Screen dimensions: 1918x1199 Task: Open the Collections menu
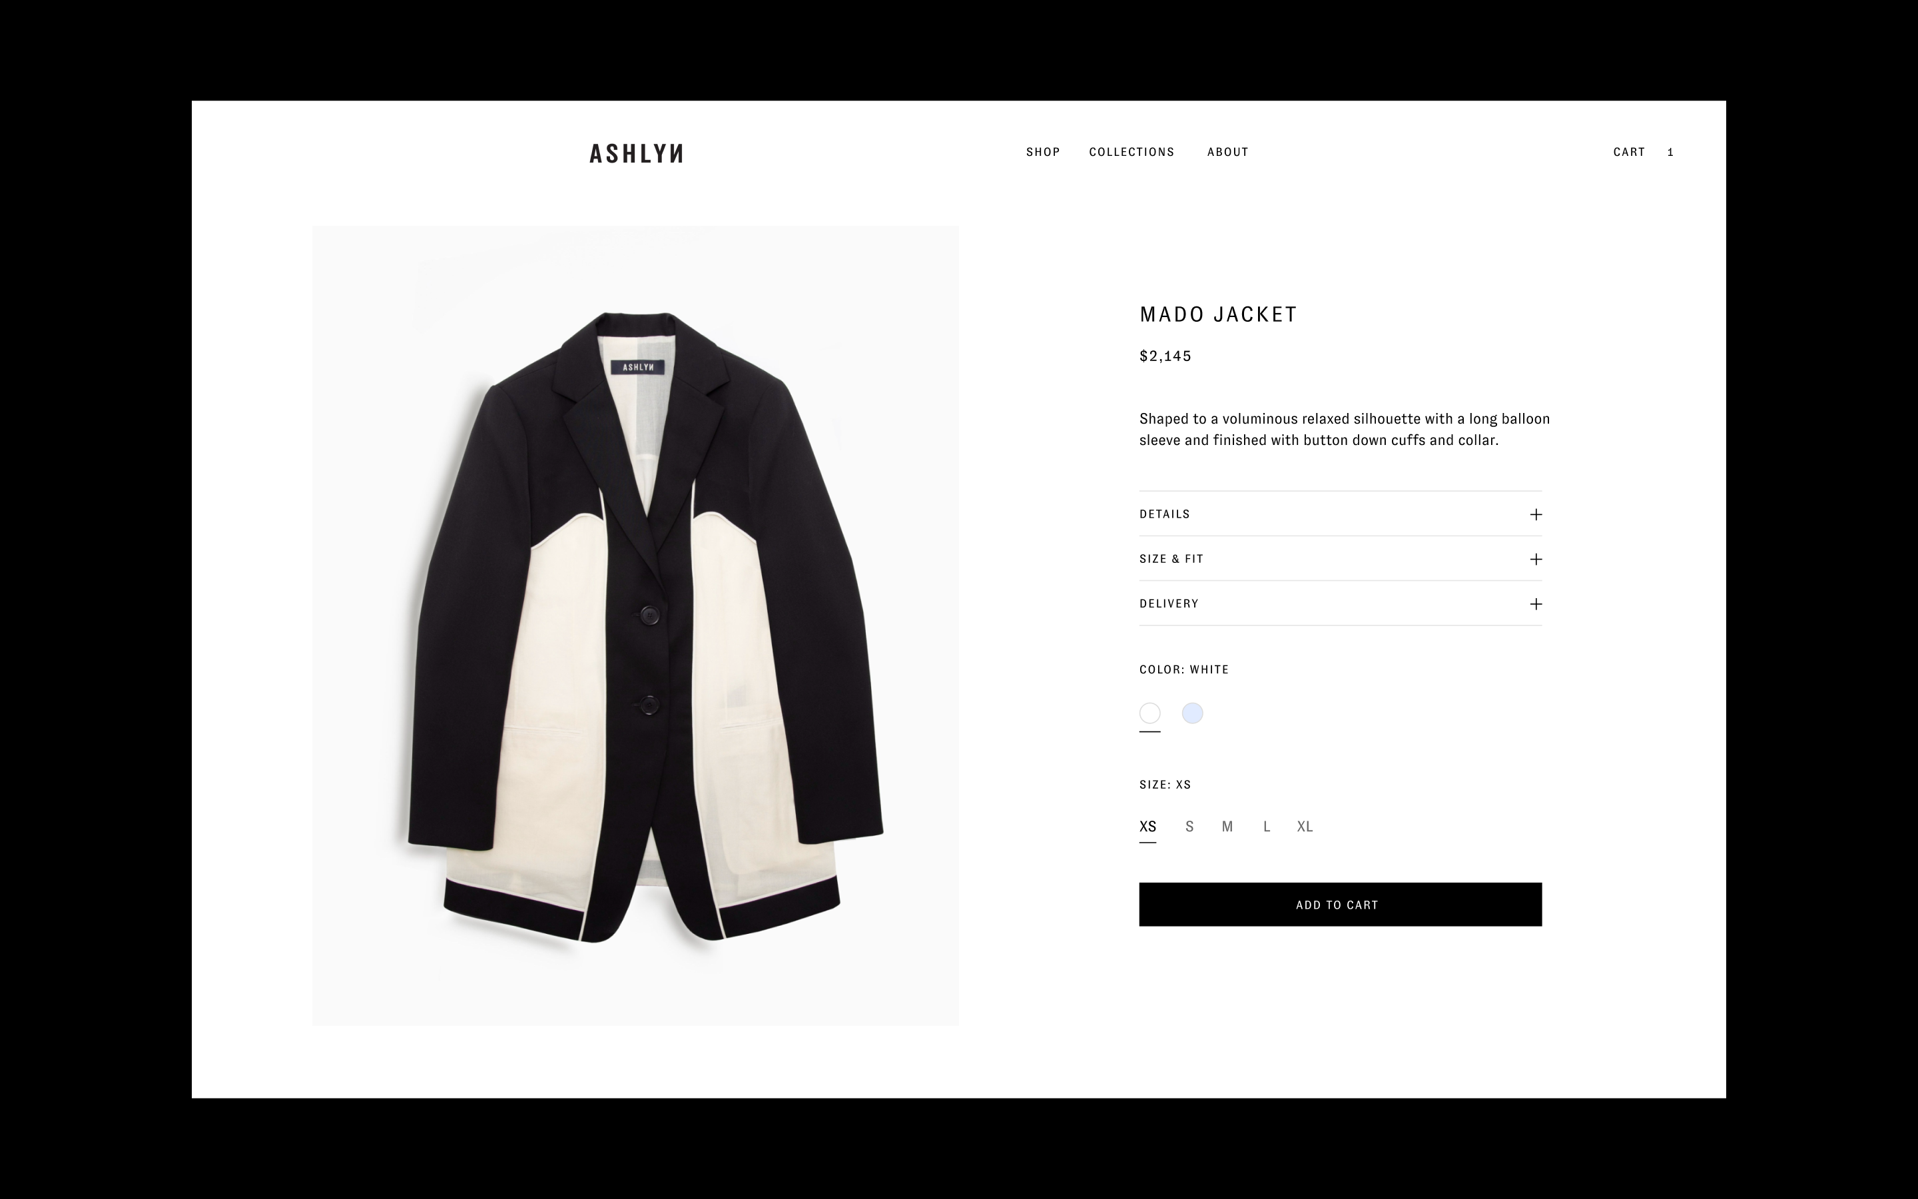pos(1131,153)
